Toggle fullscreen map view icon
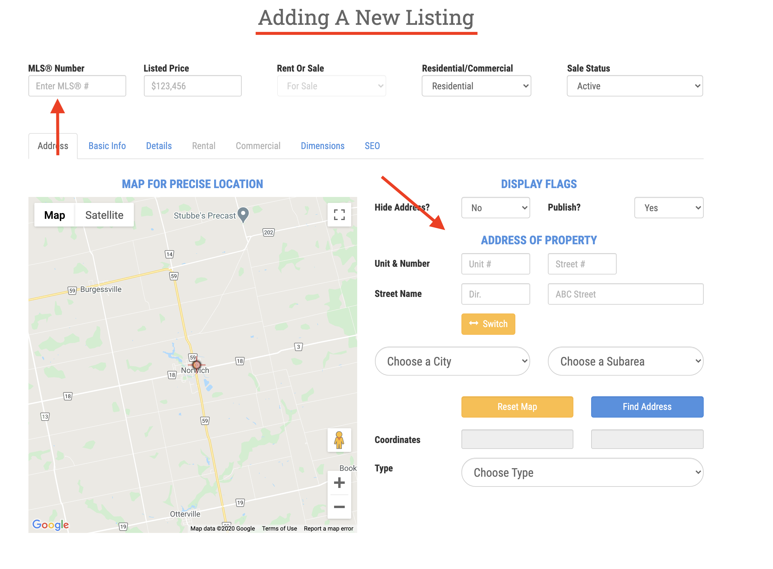The height and width of the screenshot is (569, 773). click(339, 215)
